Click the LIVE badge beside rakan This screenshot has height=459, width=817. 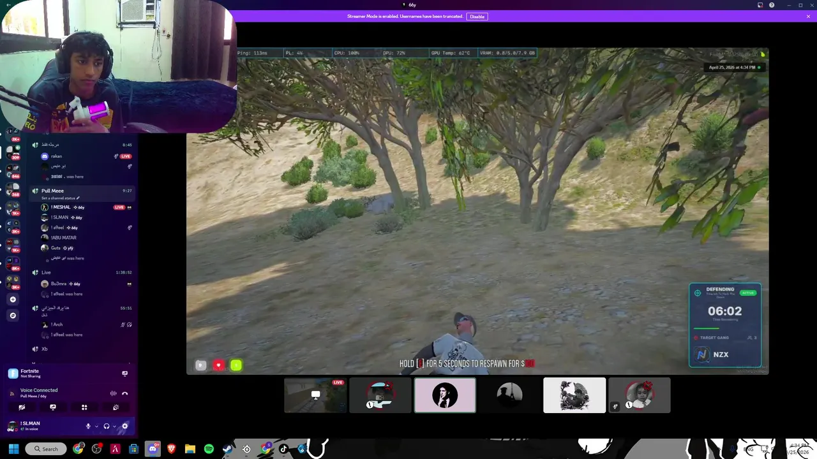point(126,156)
